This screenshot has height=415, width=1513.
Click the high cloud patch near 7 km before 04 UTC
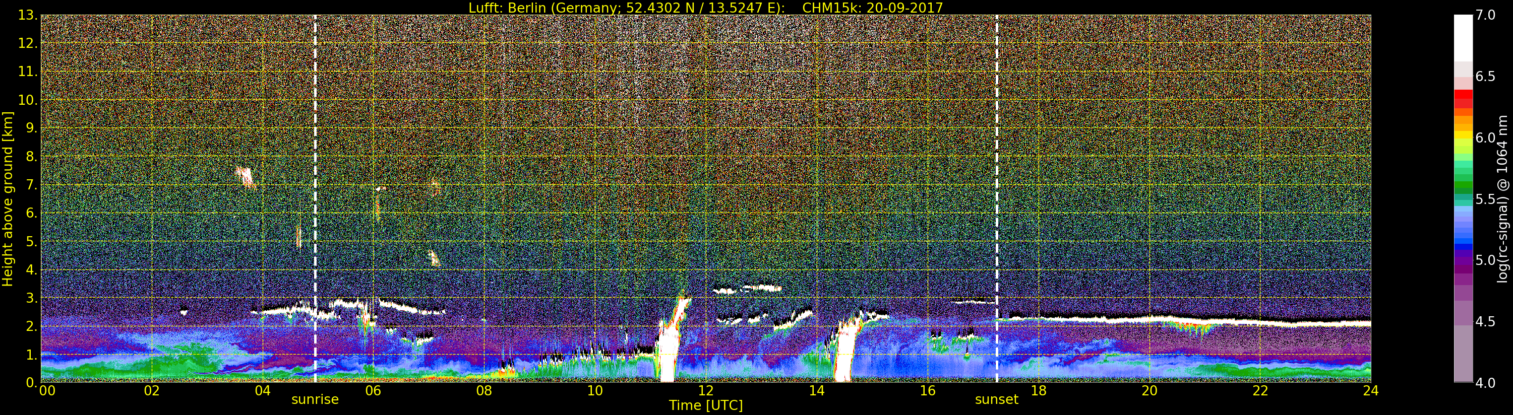click(x=246, y=177)
